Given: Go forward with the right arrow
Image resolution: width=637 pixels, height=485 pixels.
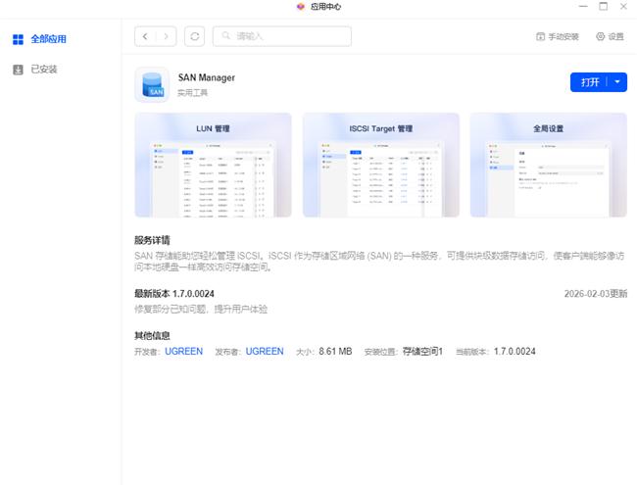Looking at the screenshot, I should [167, 36].
